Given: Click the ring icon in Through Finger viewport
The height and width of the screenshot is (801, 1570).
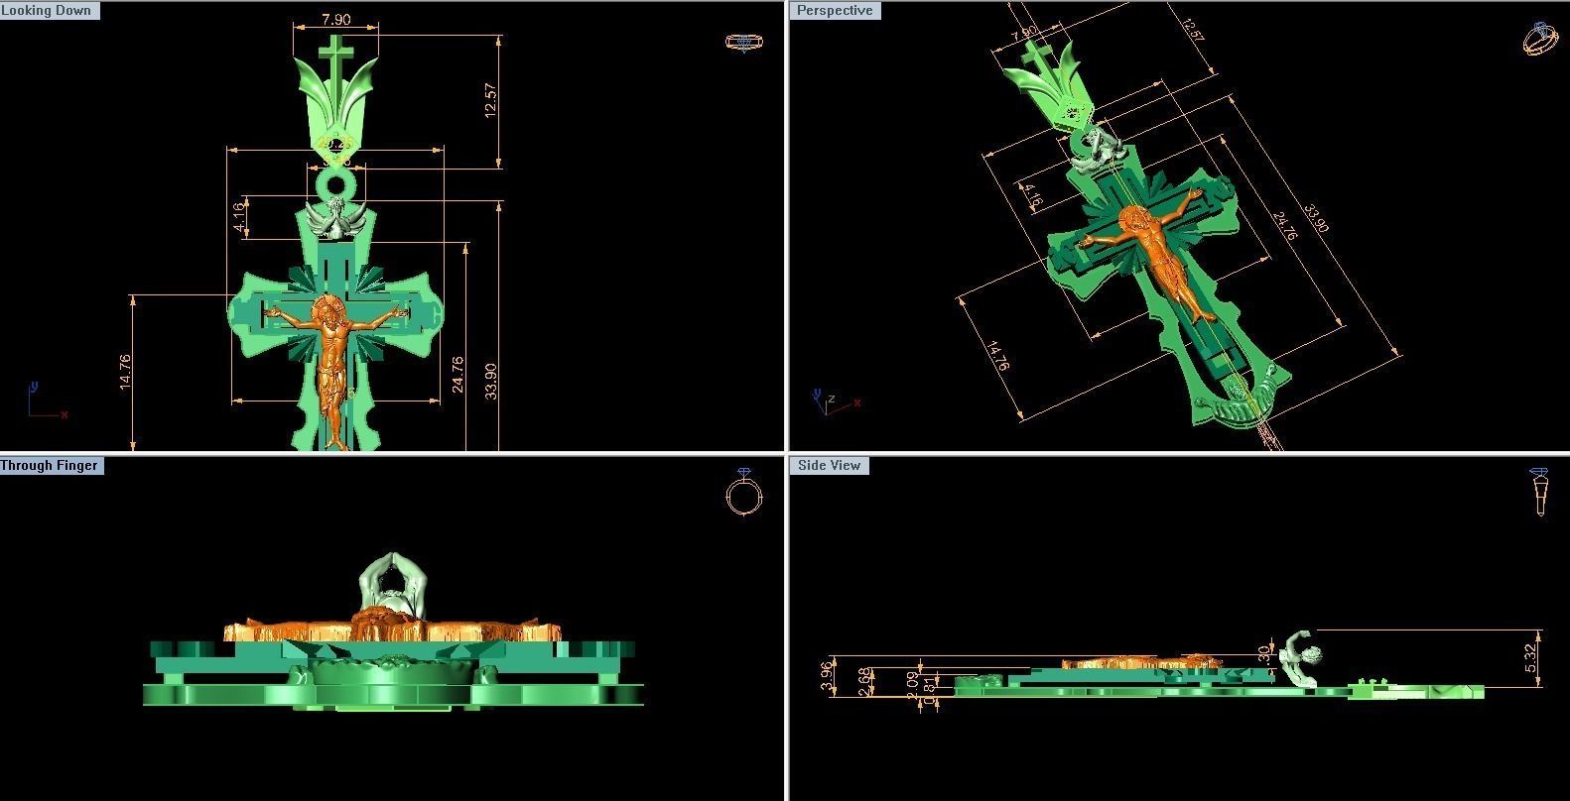Looking at the screenshot, I should coord(744,492).
